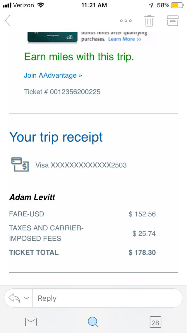This screenshot has width=187, height=333.
Task: Archive this email with box icon
Action: click(172, 21)
